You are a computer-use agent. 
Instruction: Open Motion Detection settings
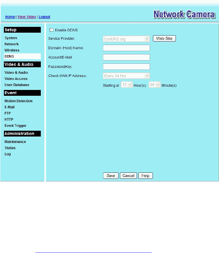[18, 101]
